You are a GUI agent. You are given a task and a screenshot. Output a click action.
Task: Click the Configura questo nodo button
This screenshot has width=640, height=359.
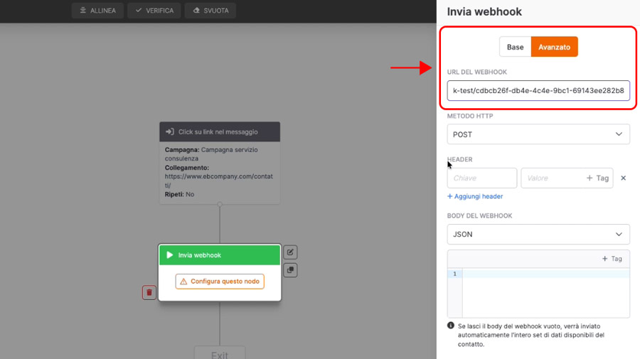(x=220, y=282)
